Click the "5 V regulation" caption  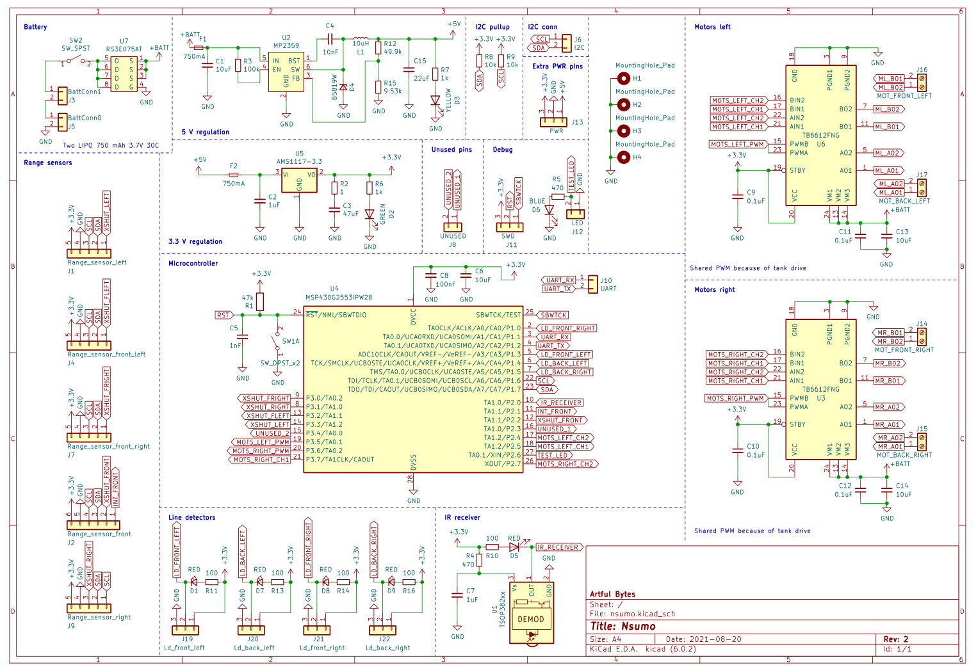click(205, 132)
